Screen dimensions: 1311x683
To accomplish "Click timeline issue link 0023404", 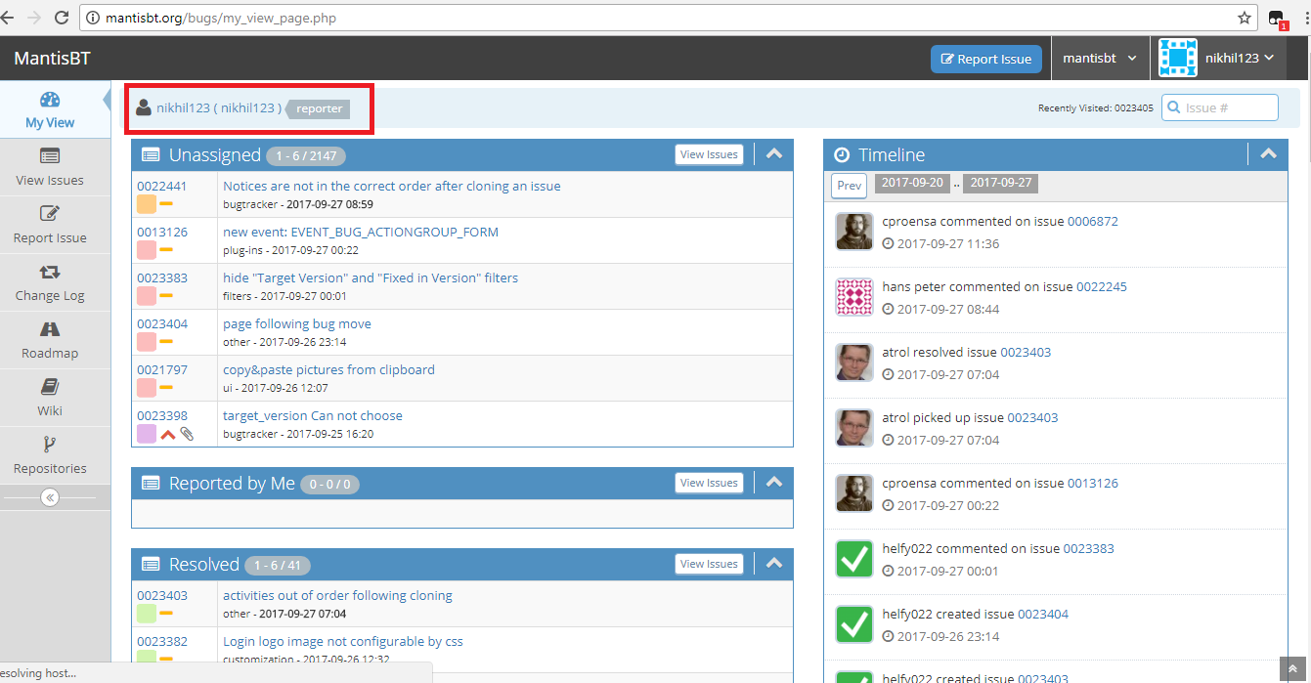I will pos(1043,614).
